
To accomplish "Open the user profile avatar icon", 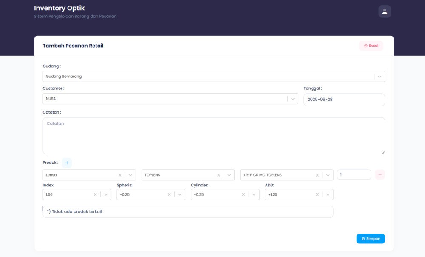I will [384, 11].
